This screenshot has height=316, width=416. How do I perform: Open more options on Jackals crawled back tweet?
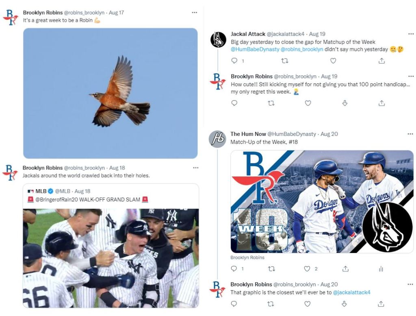tap(195, 168)
